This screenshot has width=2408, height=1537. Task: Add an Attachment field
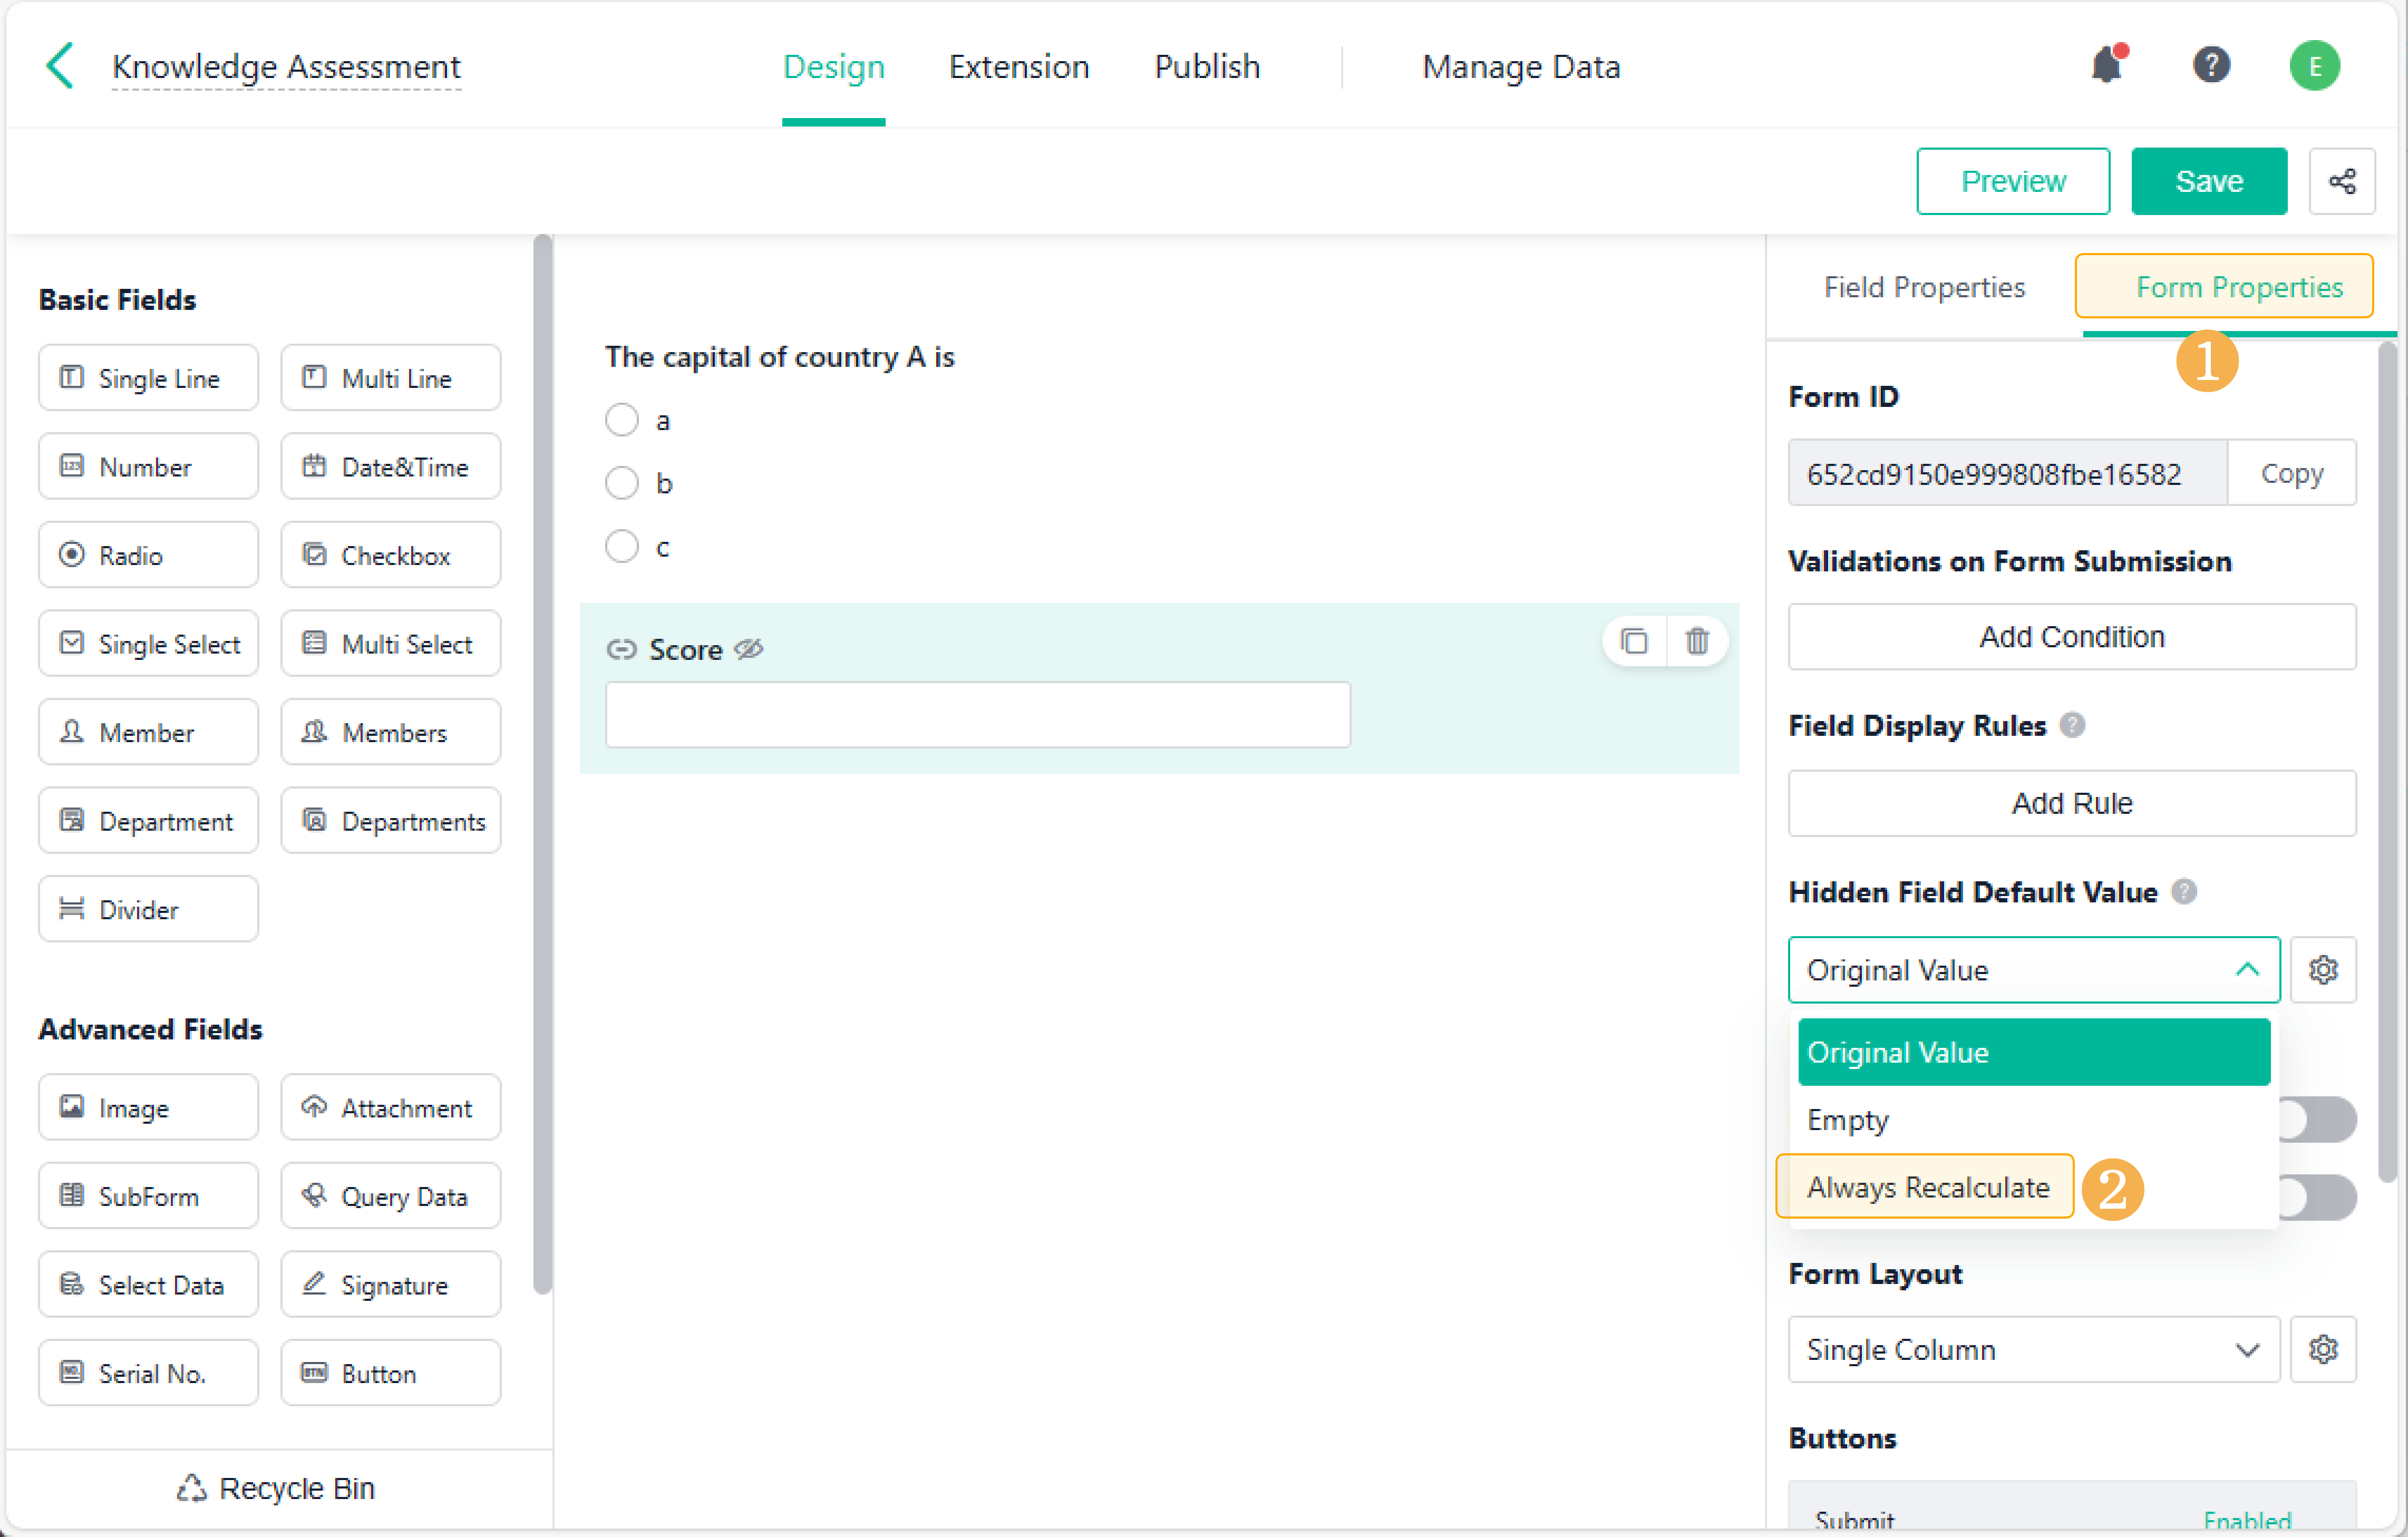(391, 1108)
